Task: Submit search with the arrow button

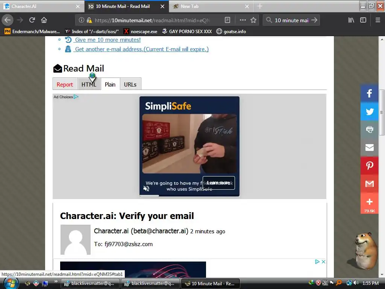Action: click(314, 20)
